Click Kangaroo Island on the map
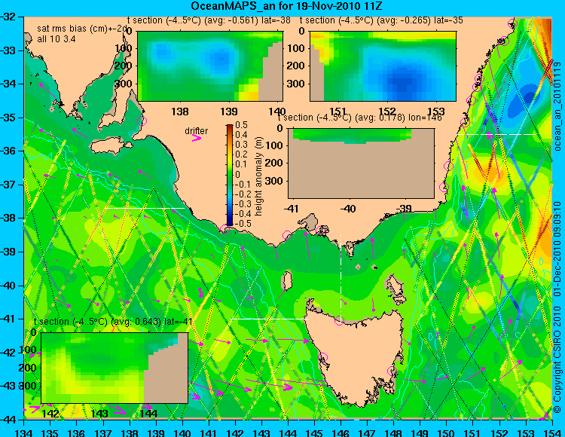This screenshot has height=437, width=565. click(x=111, y=147)
